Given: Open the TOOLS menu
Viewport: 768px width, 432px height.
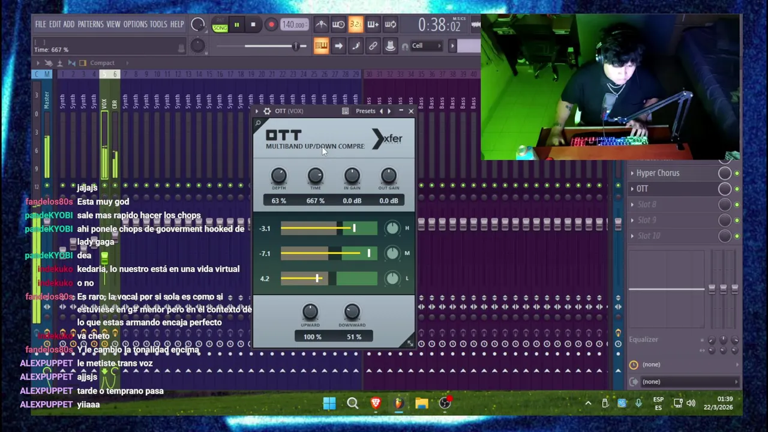Looking at the screenshot, I should pyautogui.click(x=158, y=25).
